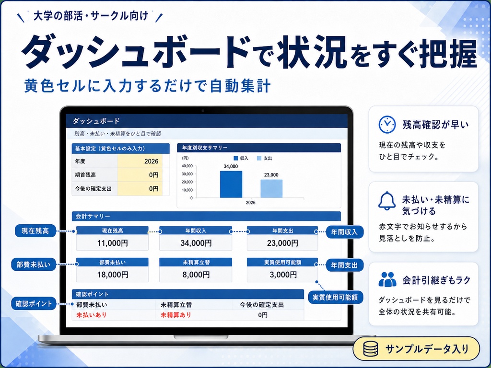Image resolution: width=491 pixels, height=368 pixels.
Task: Click the 現在残高 callout label on the left
Action: [x=35, y=231]
